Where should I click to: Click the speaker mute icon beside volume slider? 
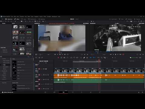click(130, 58)
